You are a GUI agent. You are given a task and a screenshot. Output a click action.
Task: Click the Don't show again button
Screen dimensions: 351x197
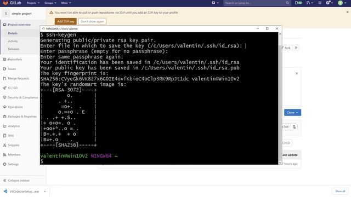click(x=92, y=21)
